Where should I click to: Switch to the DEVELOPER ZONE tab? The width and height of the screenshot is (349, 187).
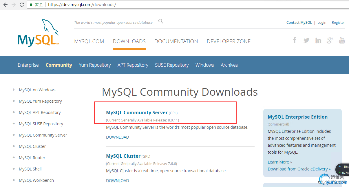229,41
